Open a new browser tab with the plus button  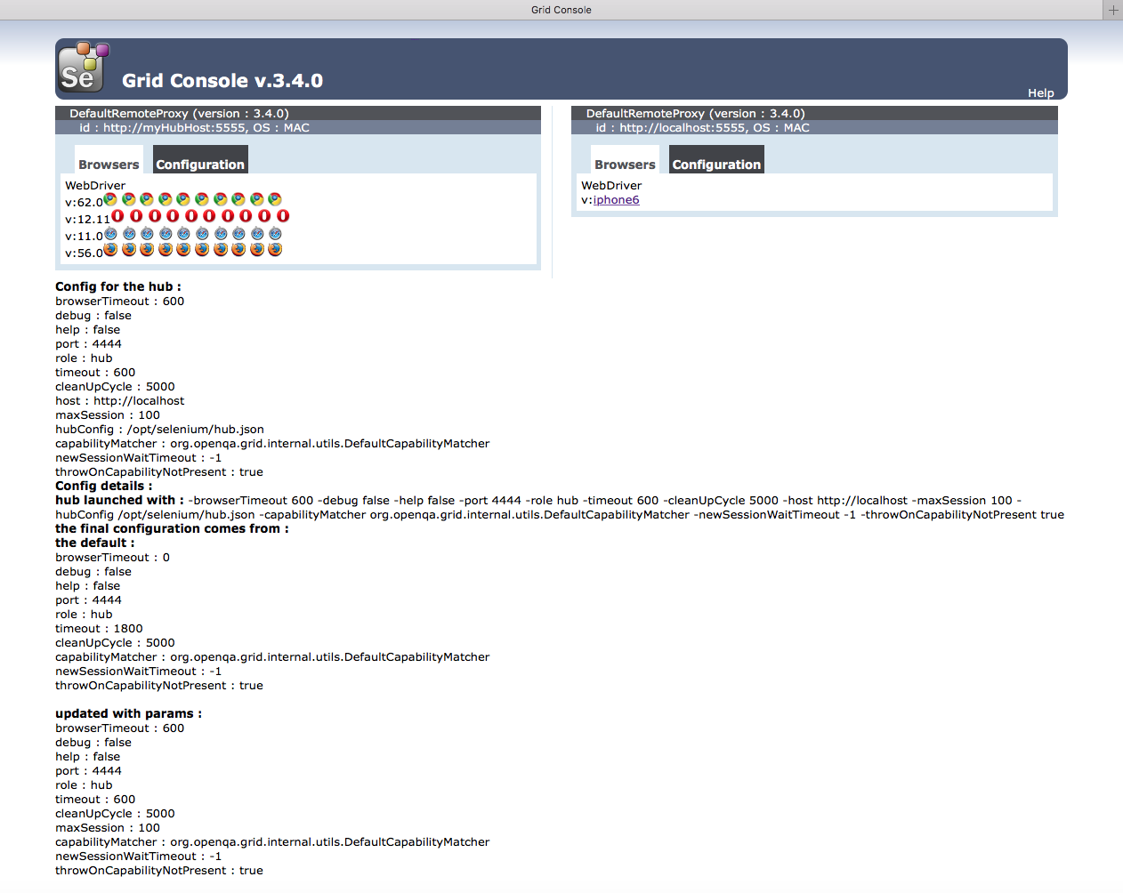coord(1113,10)
